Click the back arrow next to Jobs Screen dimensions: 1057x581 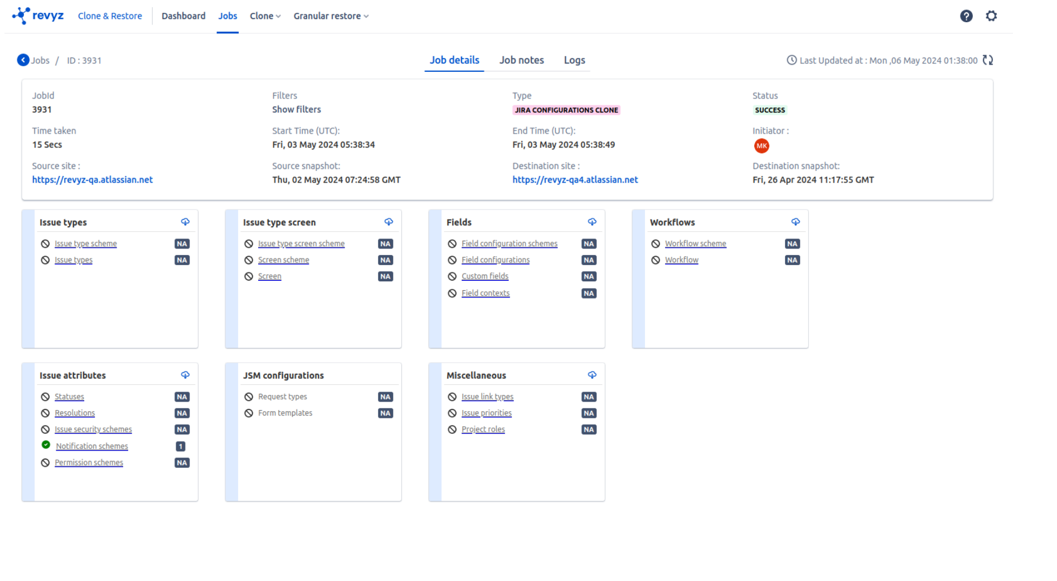click(x=23, y=60)
